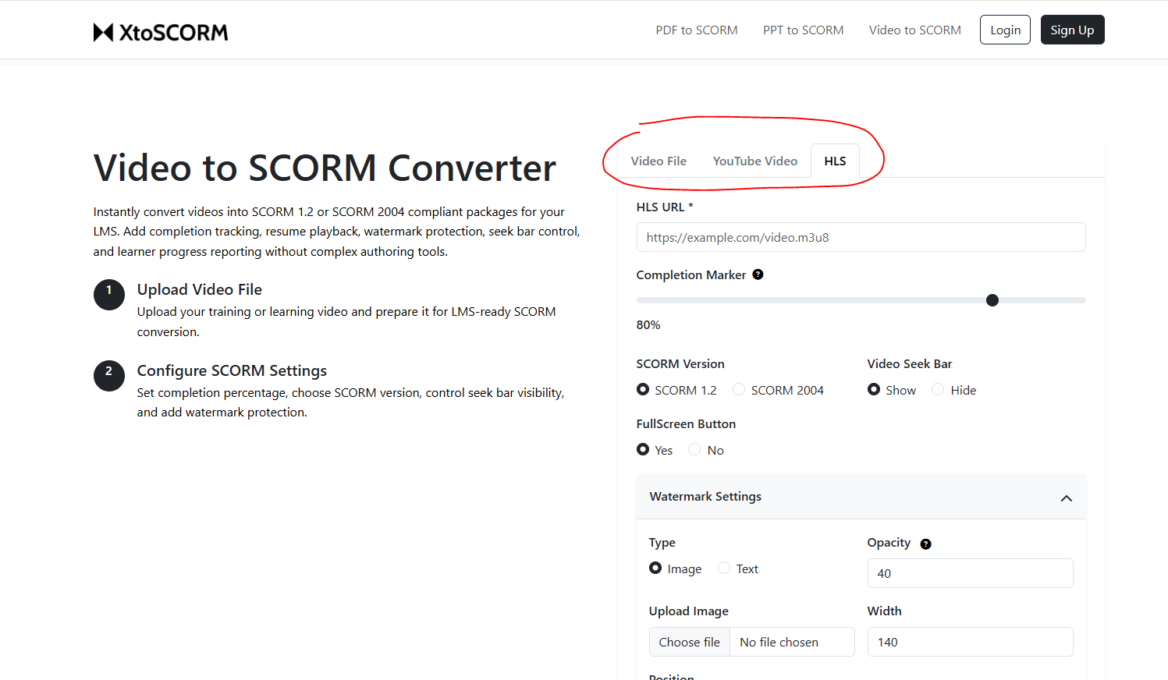Open PPT to SCORM page
The image size is (1168, 680).
coord(804,30)
